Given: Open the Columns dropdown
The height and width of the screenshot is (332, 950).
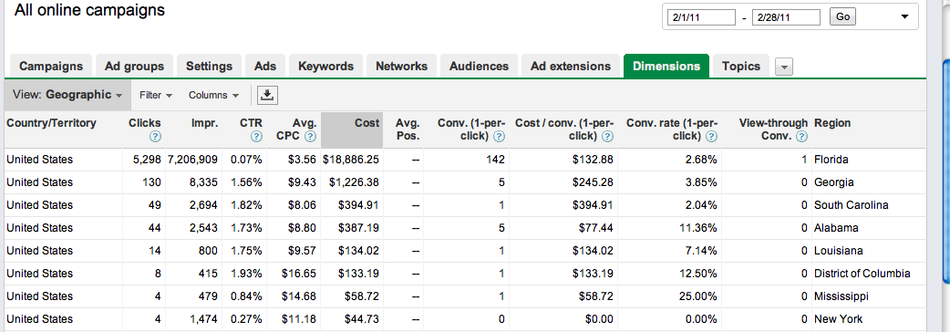Looking at the screenshot, I should point(213,95).
